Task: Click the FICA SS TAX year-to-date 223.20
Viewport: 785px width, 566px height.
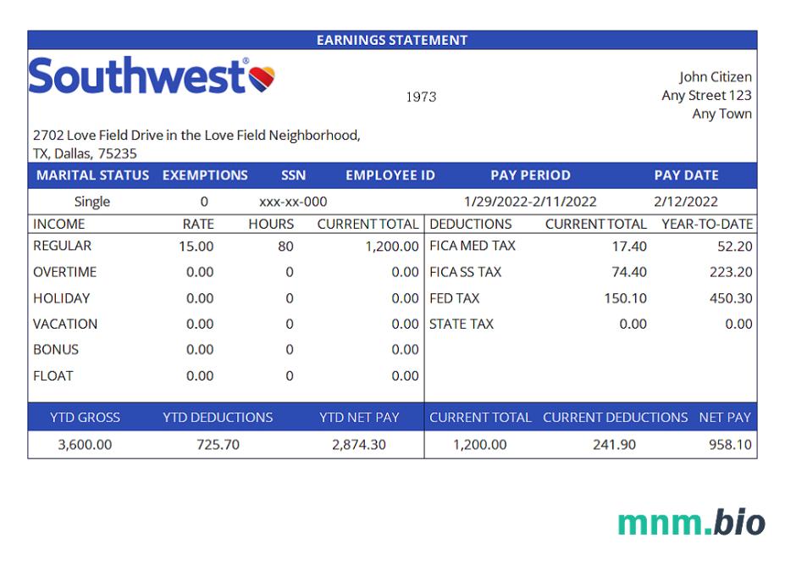Action: [730, 272]
